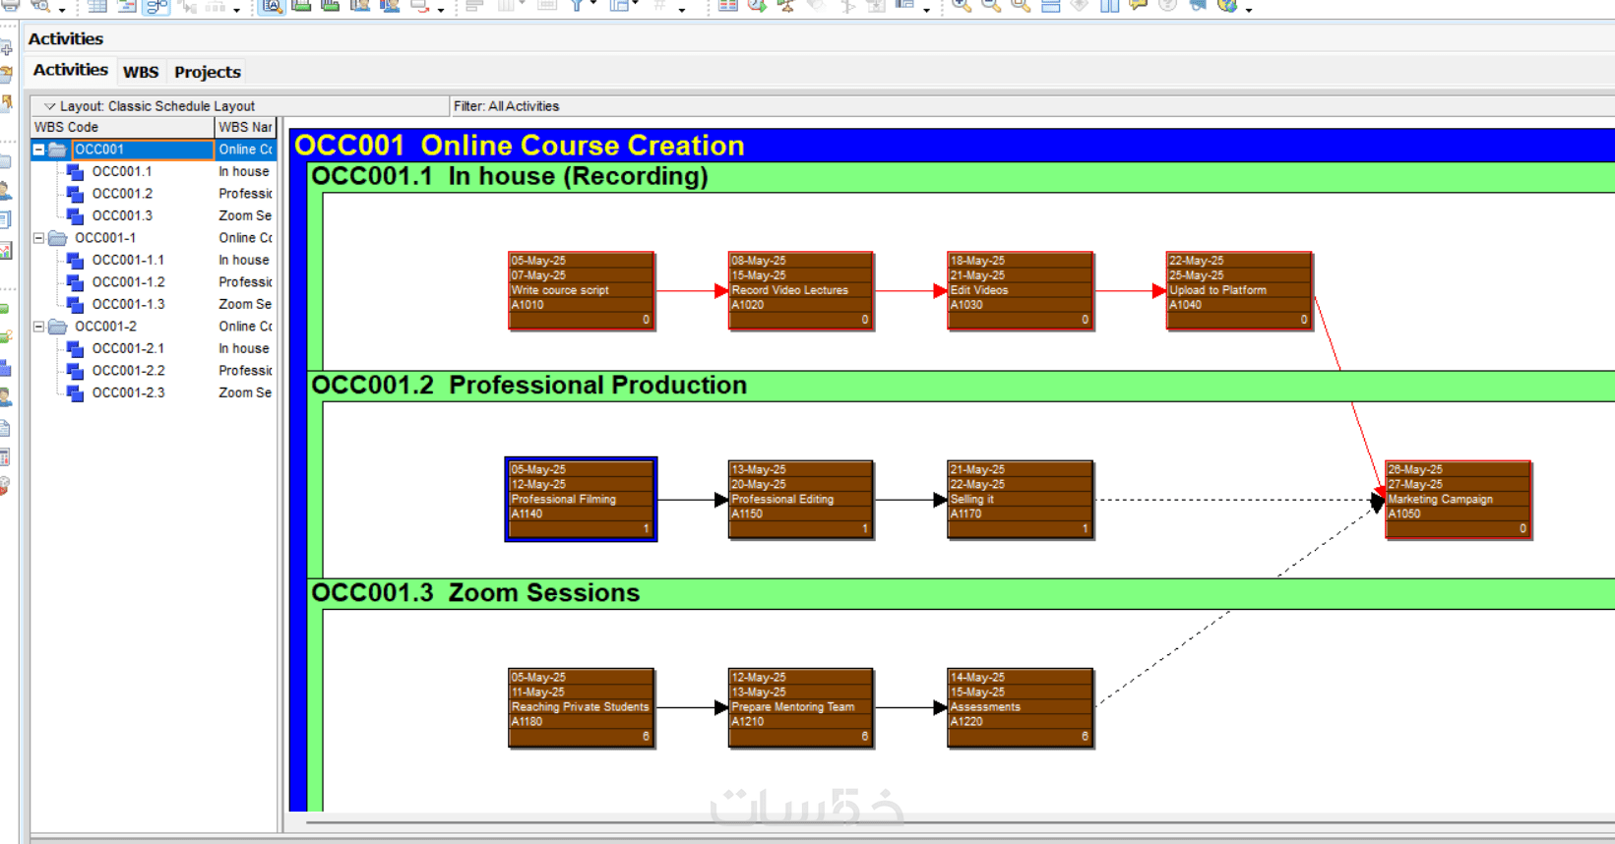Click the WBS icon beside OCC001-2.3

tap(75, 393)
